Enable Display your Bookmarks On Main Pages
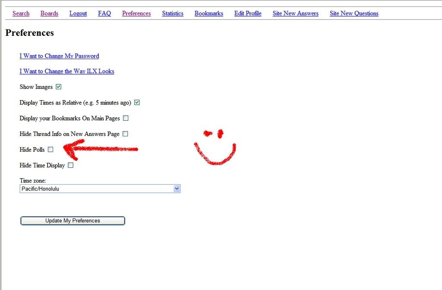 click(126, 118)
